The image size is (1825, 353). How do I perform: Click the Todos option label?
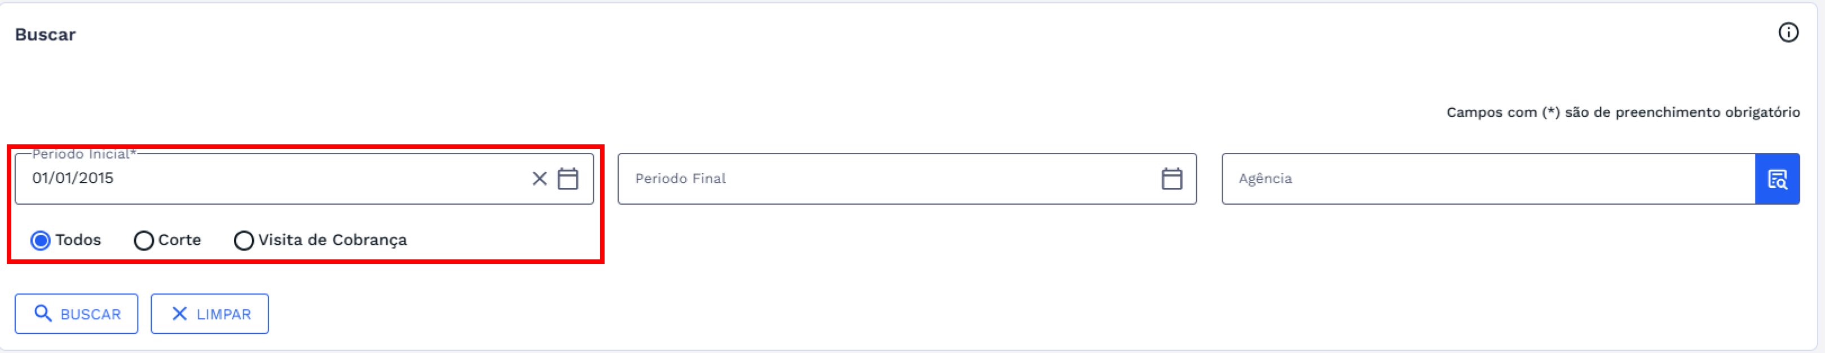point(78,240)
